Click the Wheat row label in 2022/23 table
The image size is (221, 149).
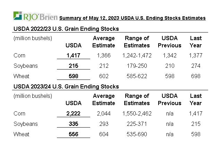pyautogui.click(x=22, y=76)
